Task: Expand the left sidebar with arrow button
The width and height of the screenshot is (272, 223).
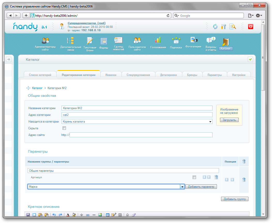Action: click(9, 59)
